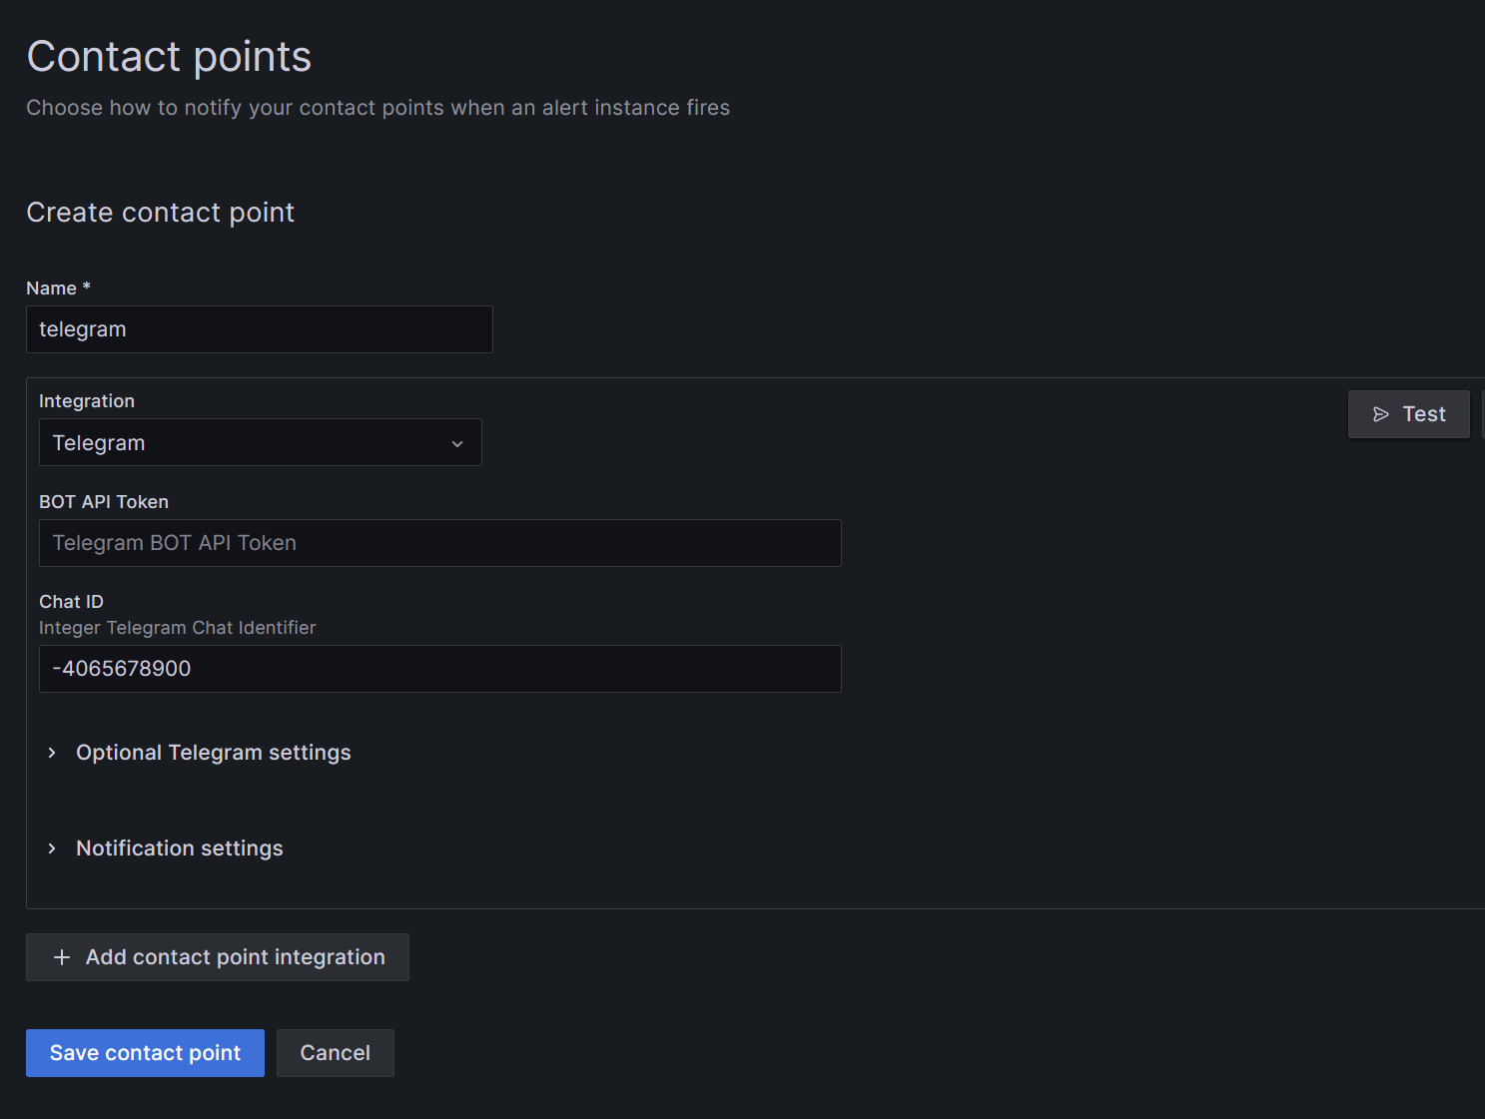Viewport: 1485px width, 1119px height.
Task: Click the Chat ID input field
Action: point(439,669)
